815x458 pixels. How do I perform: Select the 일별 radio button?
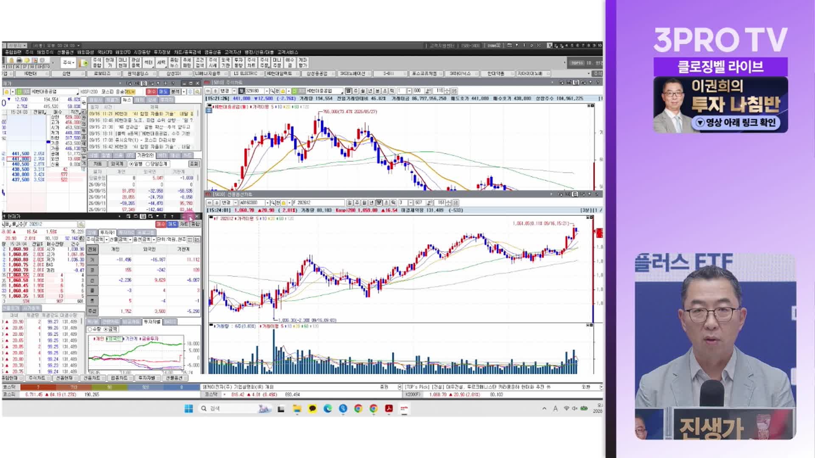[136, 164]
